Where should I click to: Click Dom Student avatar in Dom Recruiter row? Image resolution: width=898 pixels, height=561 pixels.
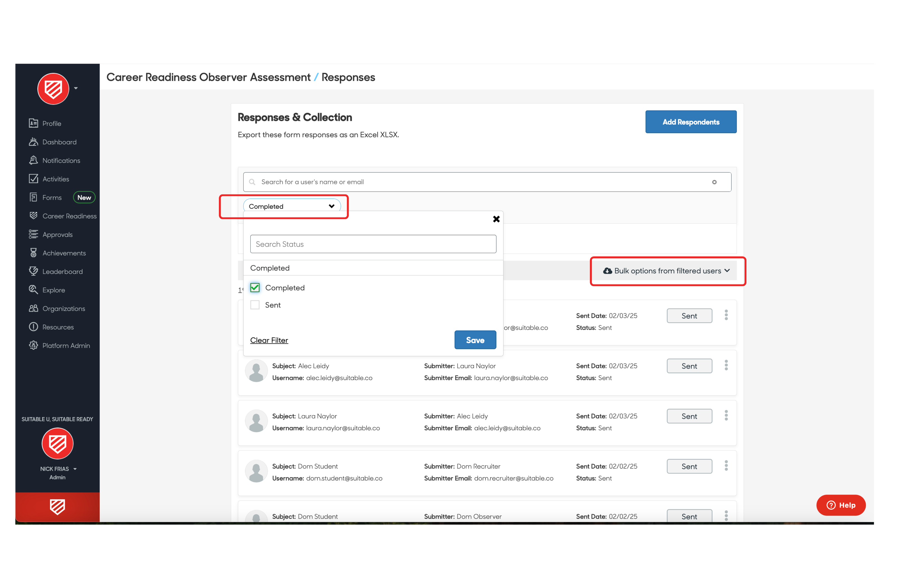(x=256, y=471)
